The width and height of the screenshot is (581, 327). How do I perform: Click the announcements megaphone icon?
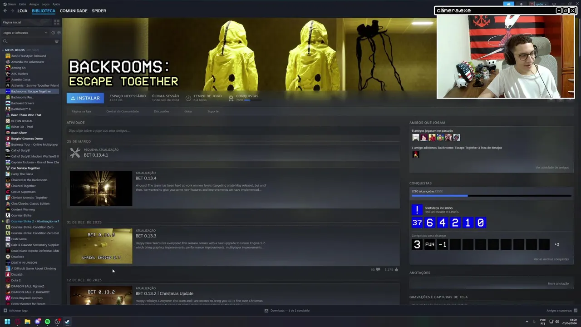(508, 4)
